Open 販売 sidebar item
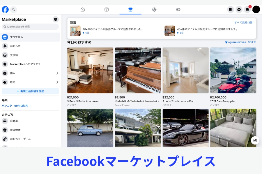Image resolution: width=262 pixels, height=174 pixels. 30,82
